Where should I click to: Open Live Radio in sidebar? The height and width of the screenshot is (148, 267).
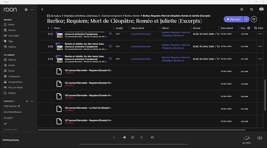(11, 36)
